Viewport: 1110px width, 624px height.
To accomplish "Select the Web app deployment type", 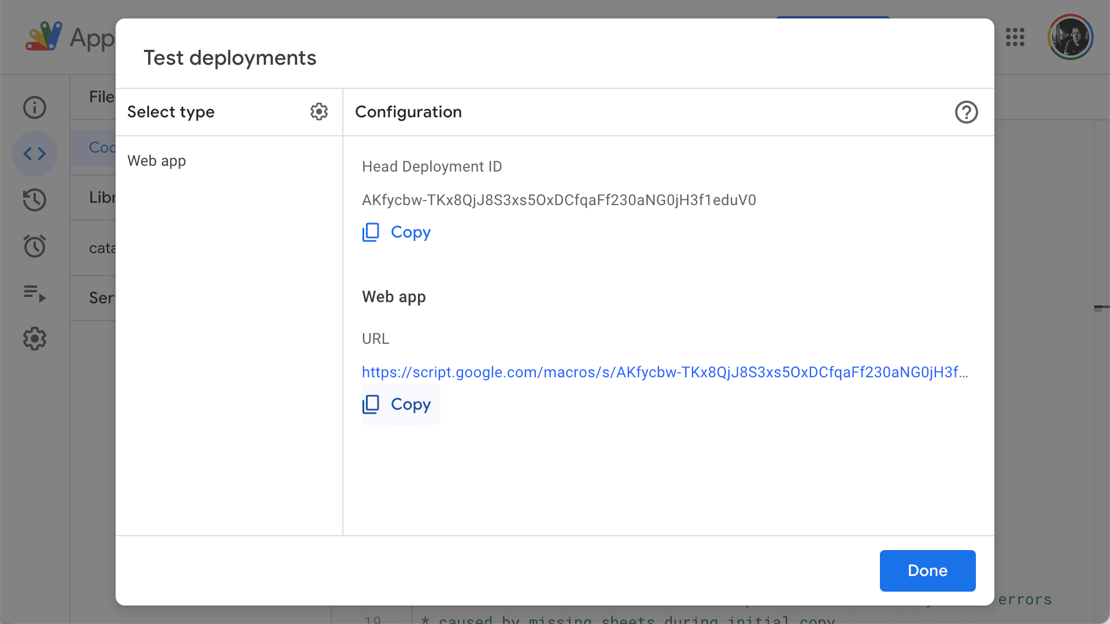I will (x=157, y=161).
